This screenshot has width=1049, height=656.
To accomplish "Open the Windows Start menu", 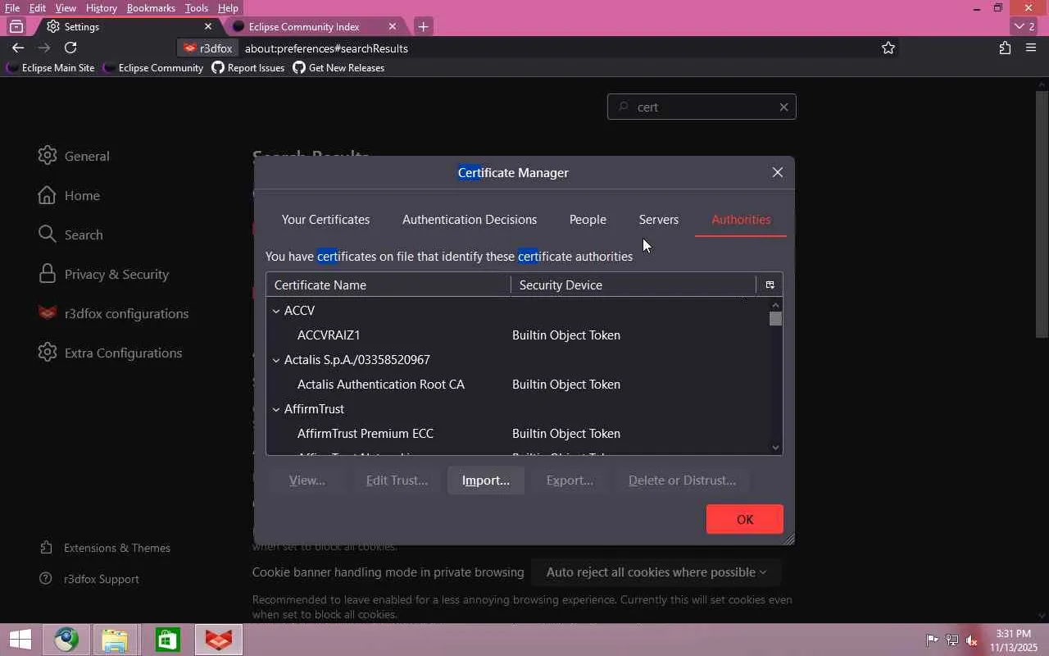I will [x=20, y=640].
